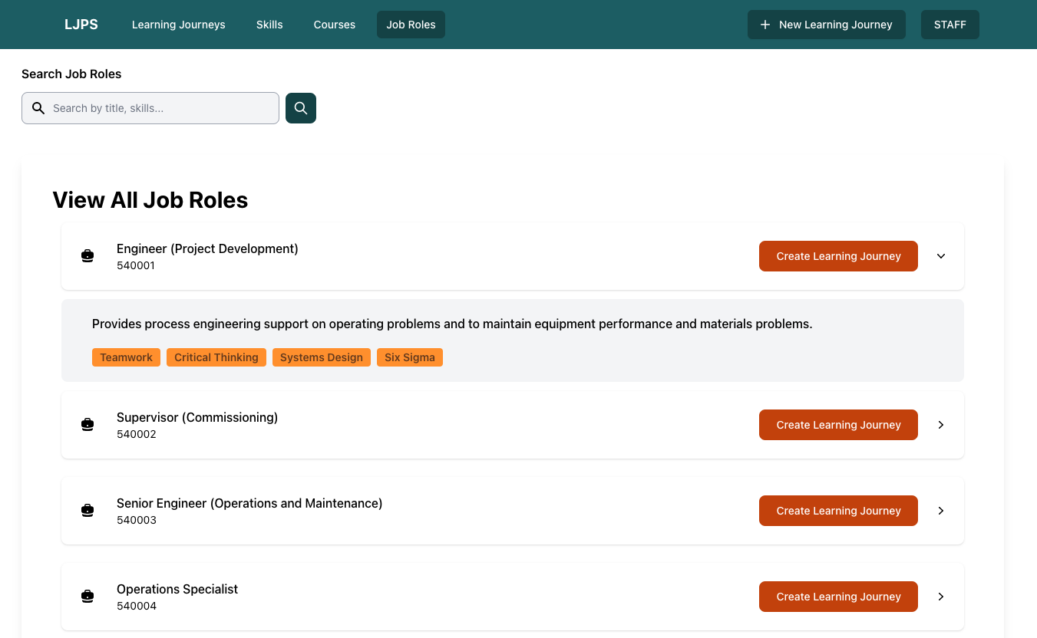Click the briefcase icon for Operations Specialist
Viewport: 1037px width, 638px height.
88,597
